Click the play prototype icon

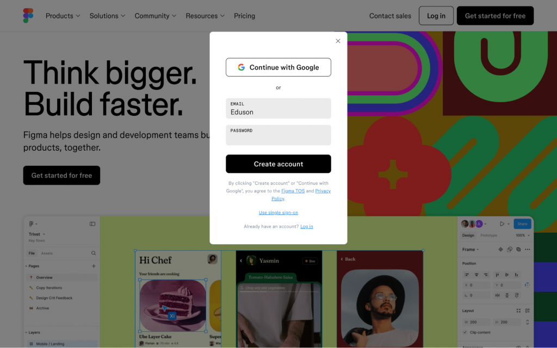click(x=502, y=223)
